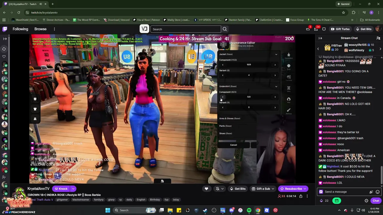Share the KrystalAnnTV stream

click(301, 196)
